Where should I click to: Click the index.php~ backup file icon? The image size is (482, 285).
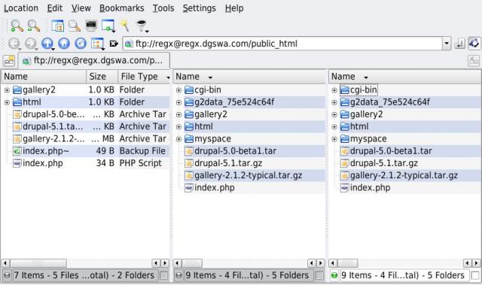coord(17,151)
